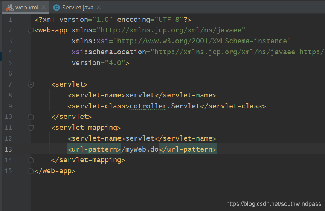Click the closing servlet-mapping tag
Image resolution: width=325 pixels, height=211 pixels.
[x=88, y=160]
